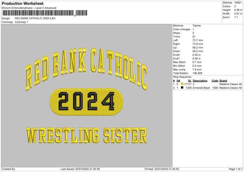The width and height of the screenshot is (244, 172).
Task: Click the 'N#' column header
Action: [179, 81]
